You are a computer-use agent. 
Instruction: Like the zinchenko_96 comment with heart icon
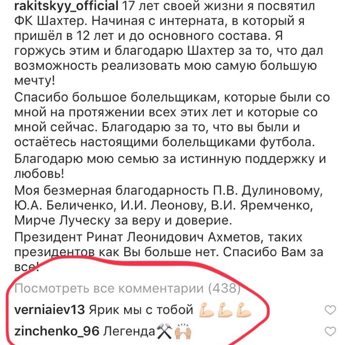[330, 331]
